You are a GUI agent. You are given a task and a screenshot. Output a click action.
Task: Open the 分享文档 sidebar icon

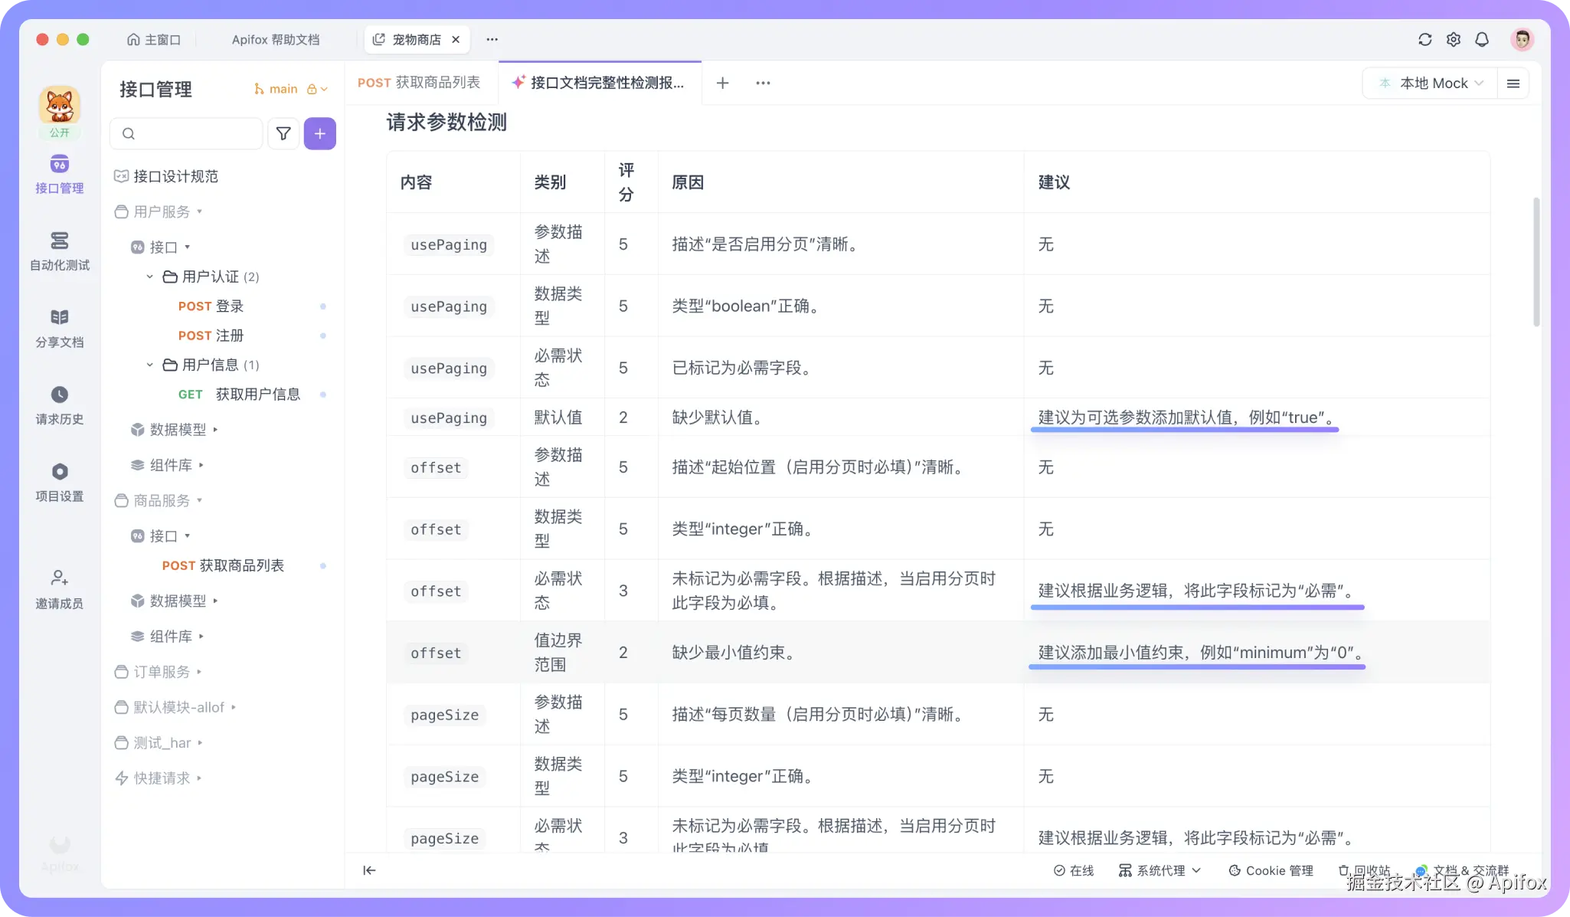click(x=59, y=327)
